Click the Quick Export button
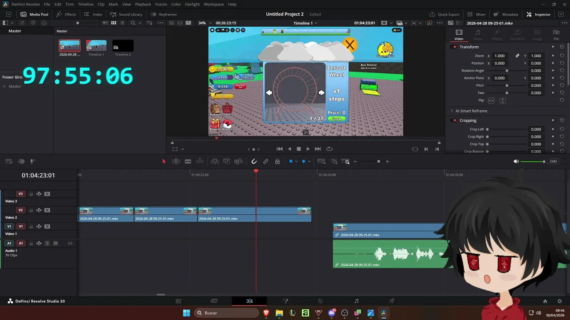The width and height of the screenshot is (570, 320). pyautogui.click(x=444, y=14)
